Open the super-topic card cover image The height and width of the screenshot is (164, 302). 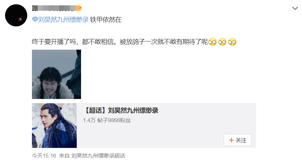tap(54, 125)
